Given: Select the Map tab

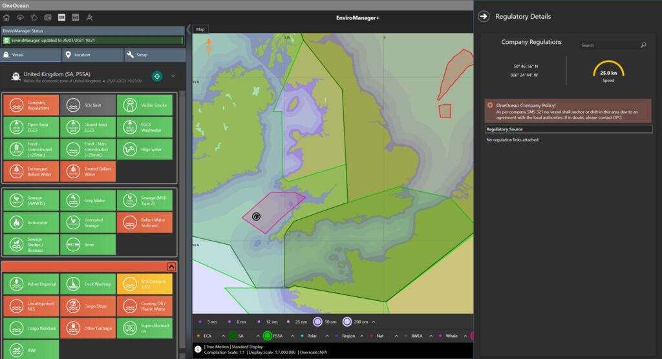Looking at the screenshot, I should (x=200, y=29).
